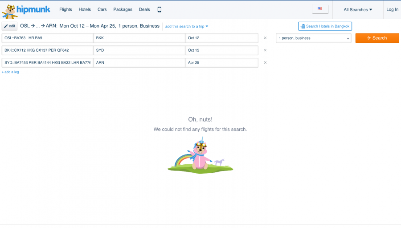
Task: Open the passengers and class dropdown
Action: [314, 38]
